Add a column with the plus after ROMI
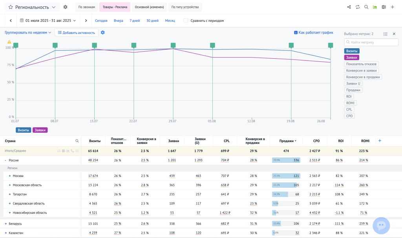Image resolution: width=402 pixels, height=238 pixels. 379,141
